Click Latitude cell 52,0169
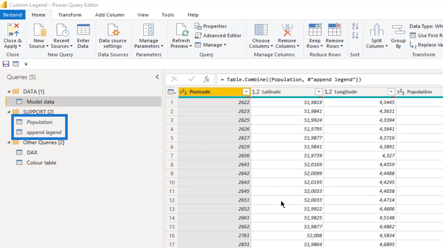443x248 pixels. pos(287,165)
